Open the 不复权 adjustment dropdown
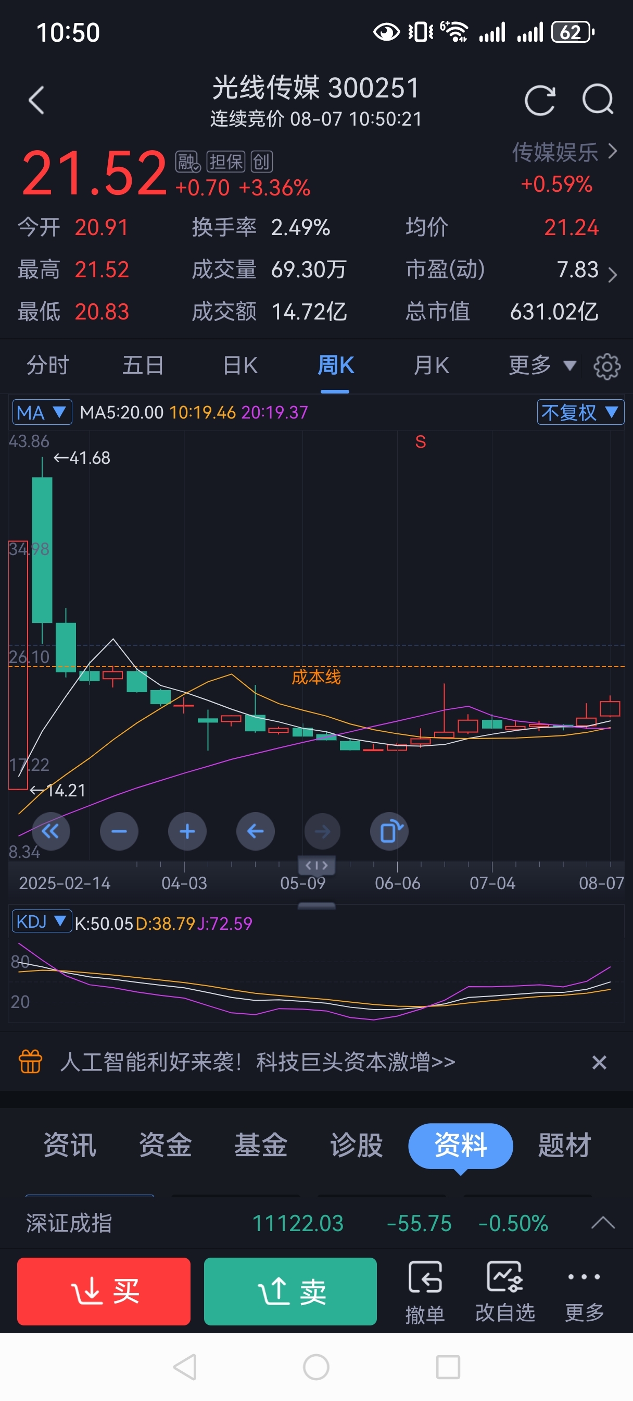 (x=580, y=412)
